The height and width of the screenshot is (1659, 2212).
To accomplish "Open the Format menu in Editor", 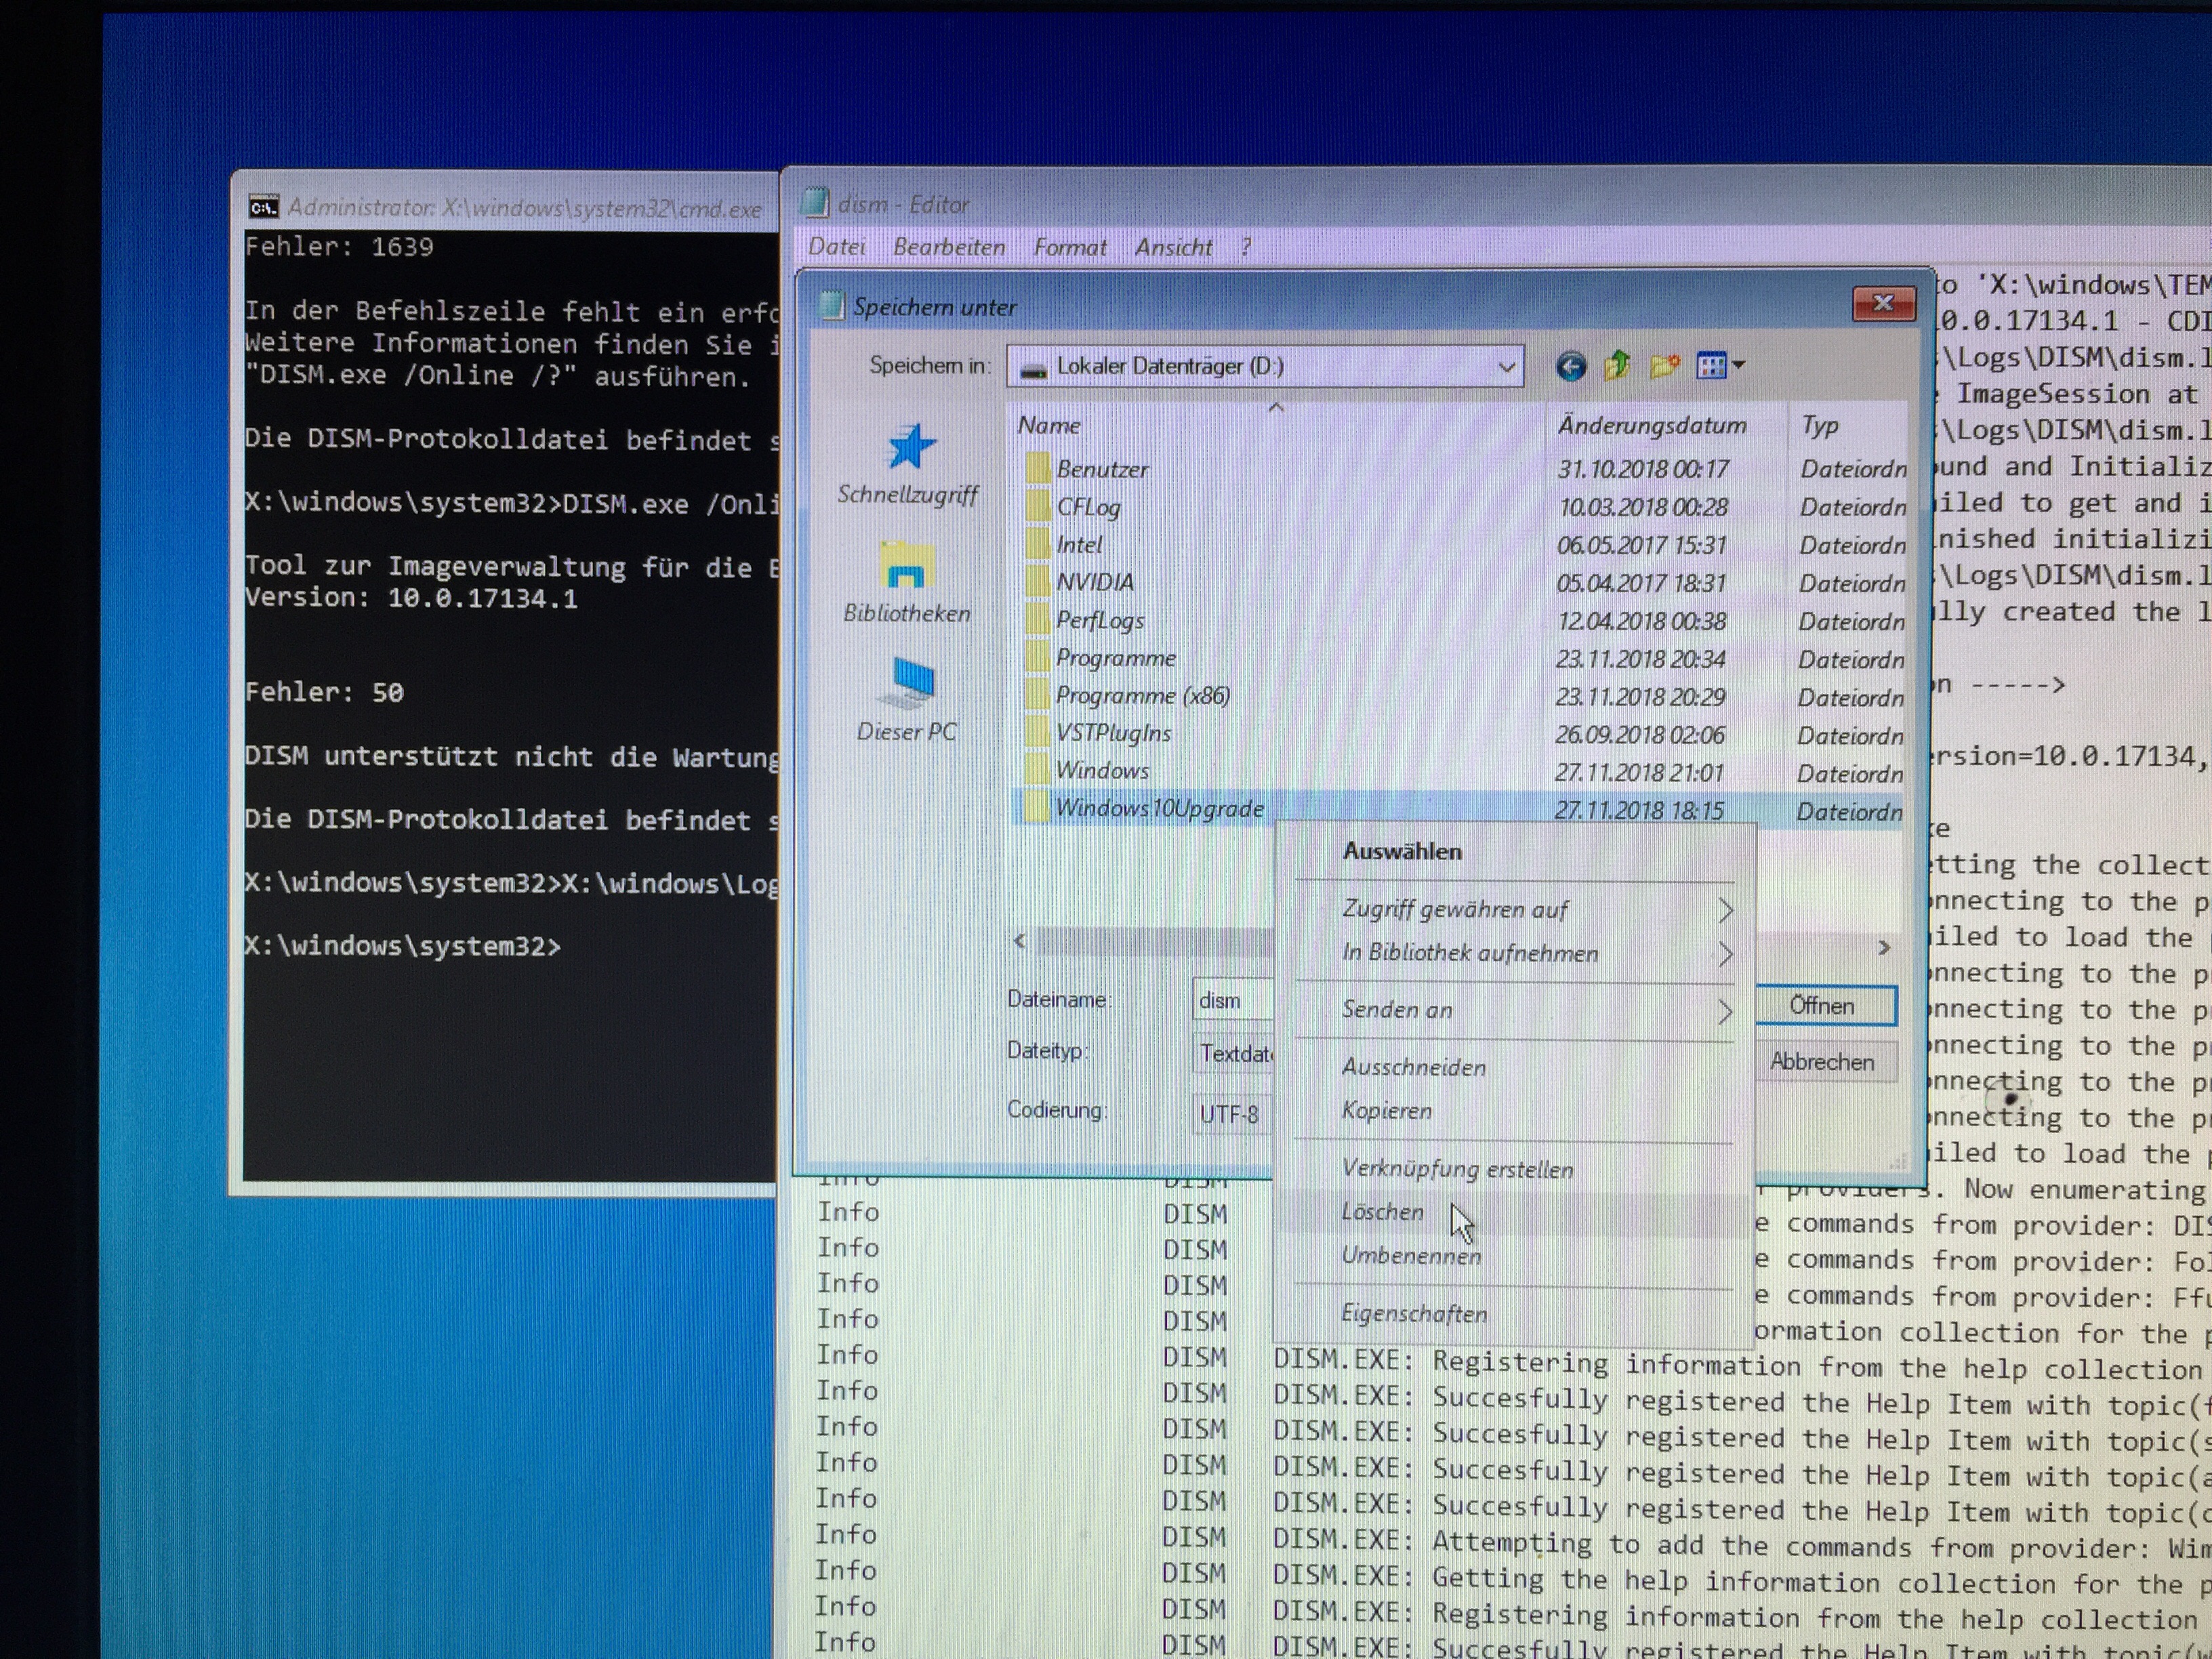I will pyautogui.click(x=1069, y=247).
